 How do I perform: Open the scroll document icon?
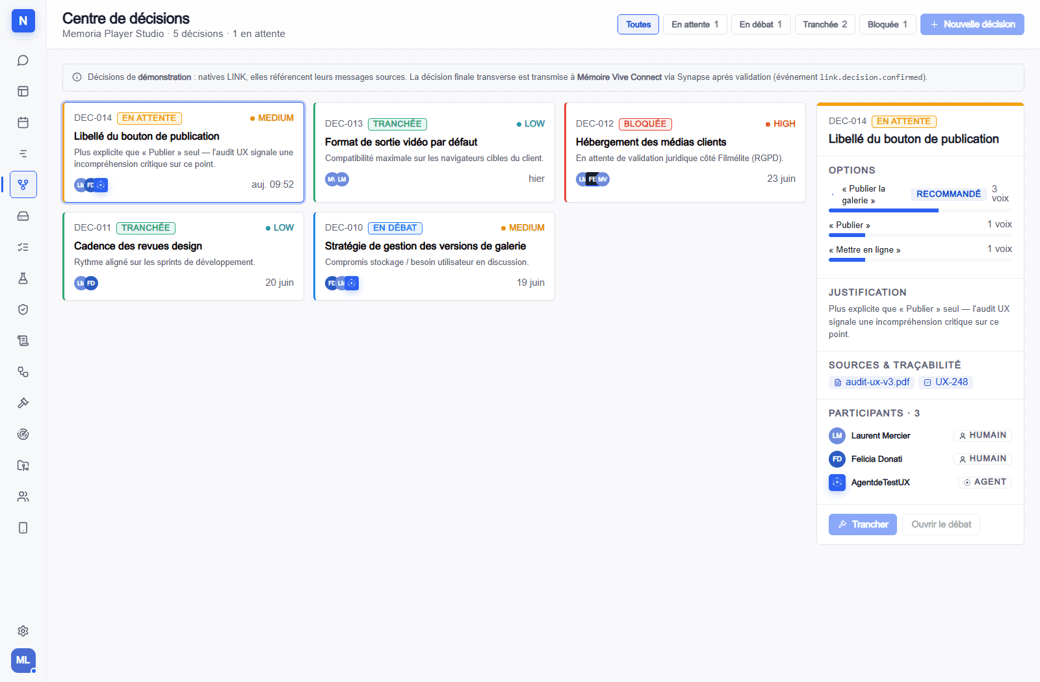pyautogui.click(x=23, y=341)
